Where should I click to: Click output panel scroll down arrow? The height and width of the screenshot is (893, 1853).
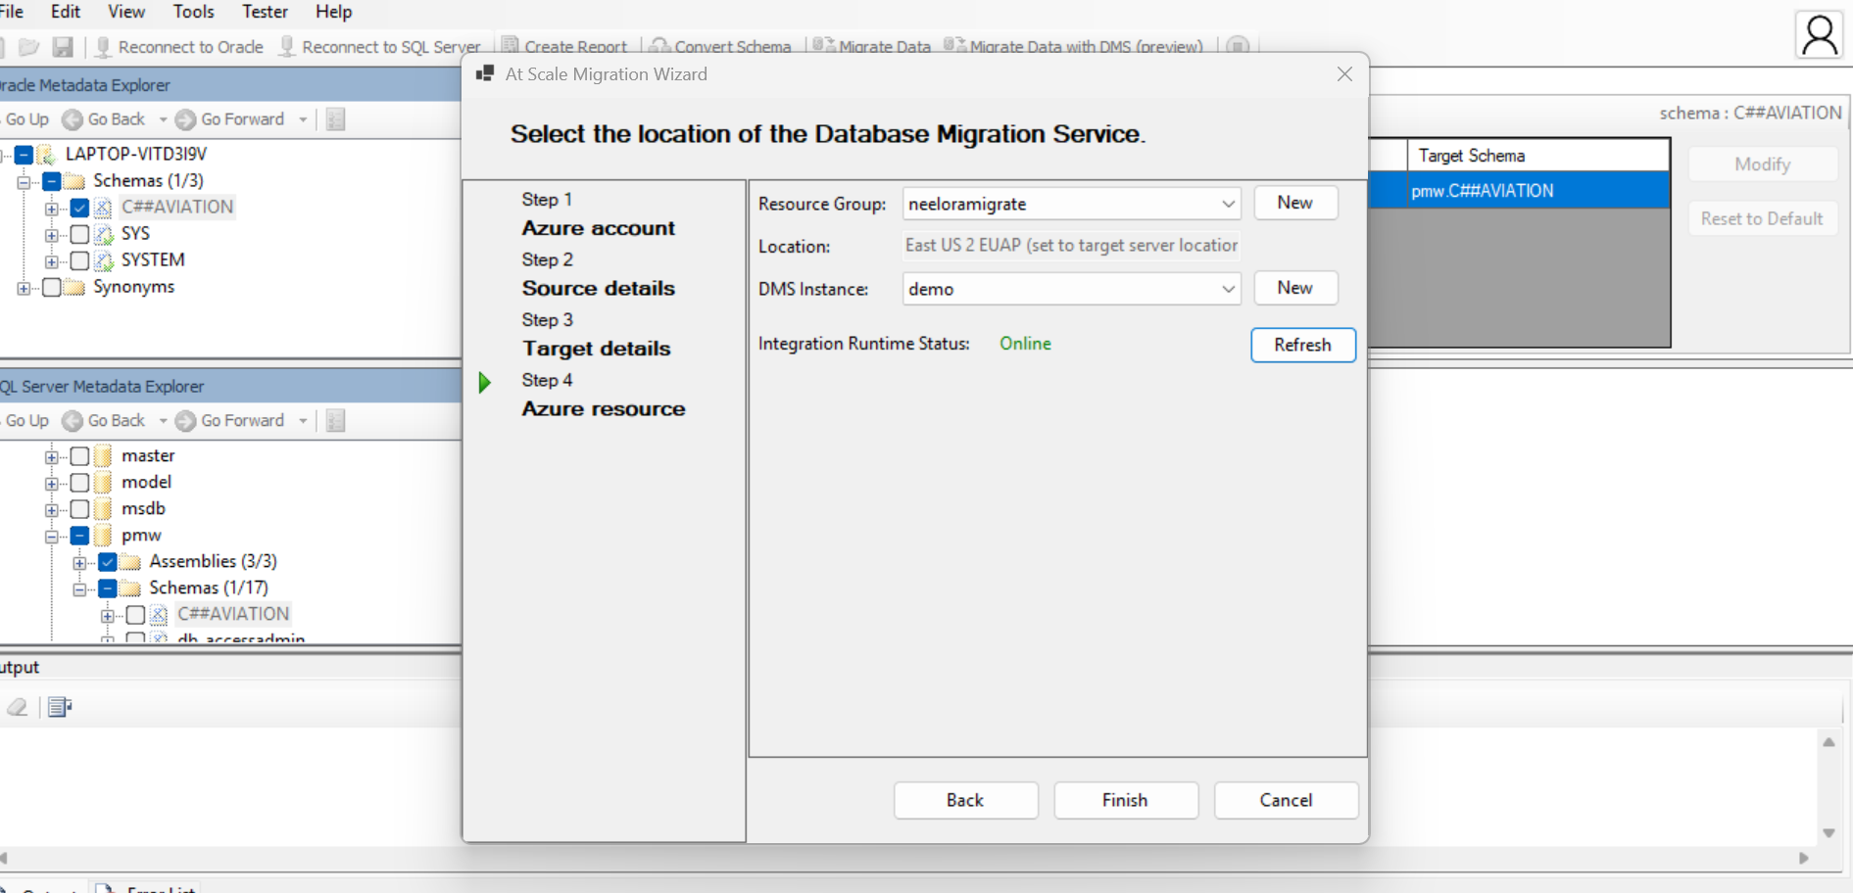point(1829,833)
